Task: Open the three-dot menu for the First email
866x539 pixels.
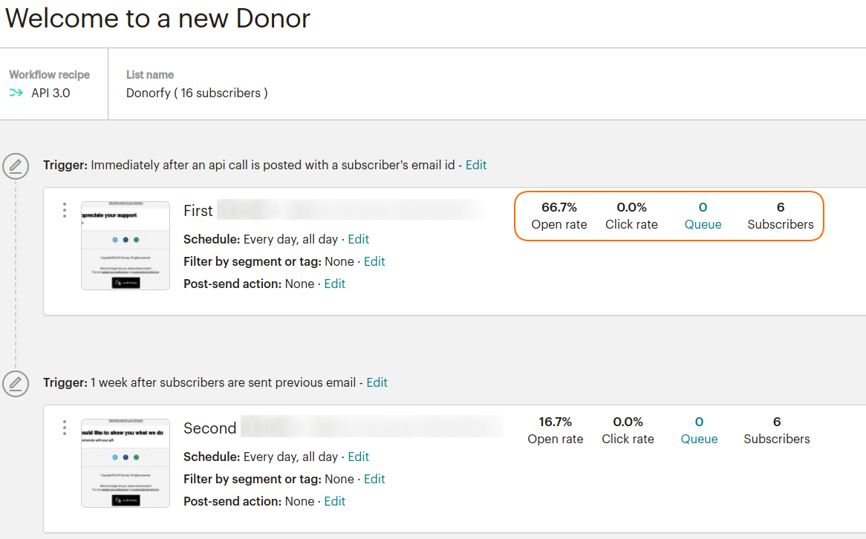Action: [65, 210]
